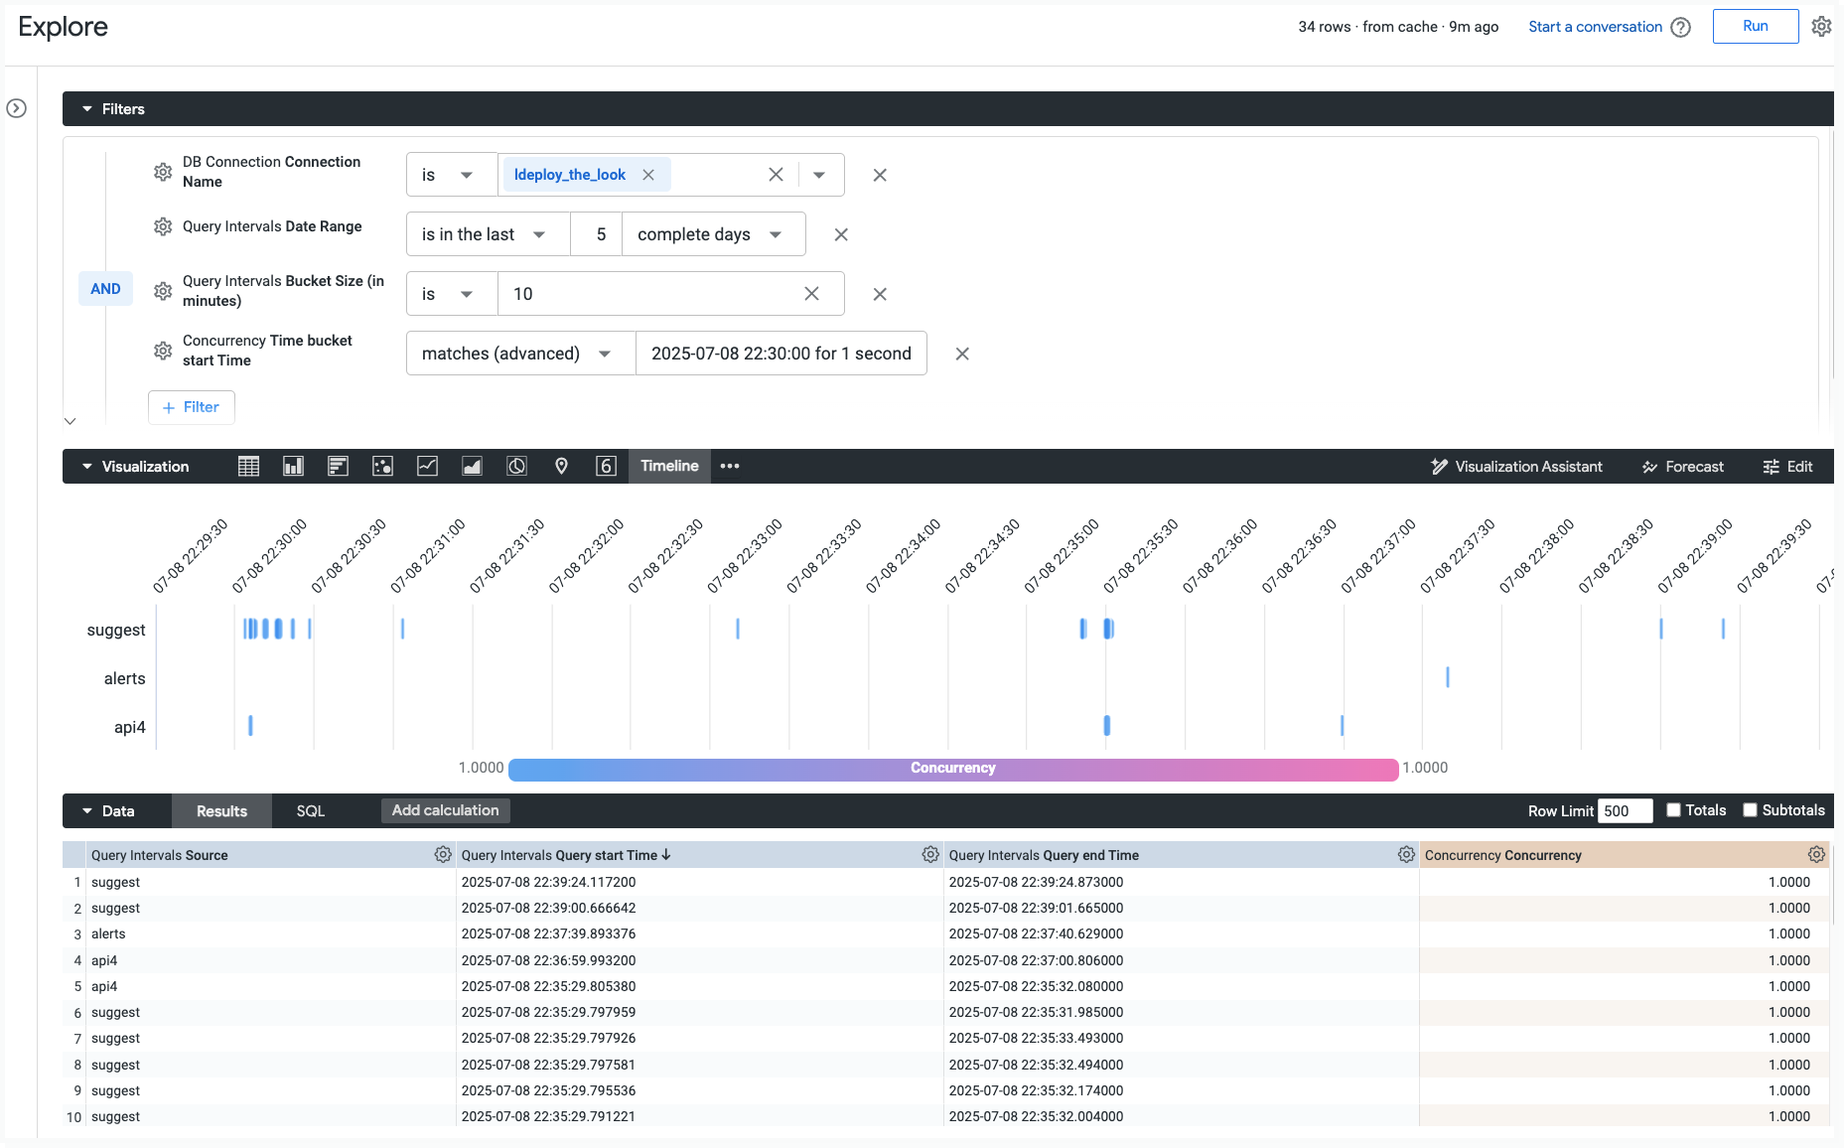Image resolution: width=1844 pixels, height=1148 pixels.
Task: Open settings gear for Query Intervals Date Range filter
Action: point(163,226)
